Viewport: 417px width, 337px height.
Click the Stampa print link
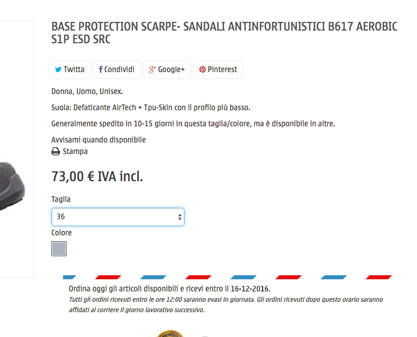pos(75,152)
